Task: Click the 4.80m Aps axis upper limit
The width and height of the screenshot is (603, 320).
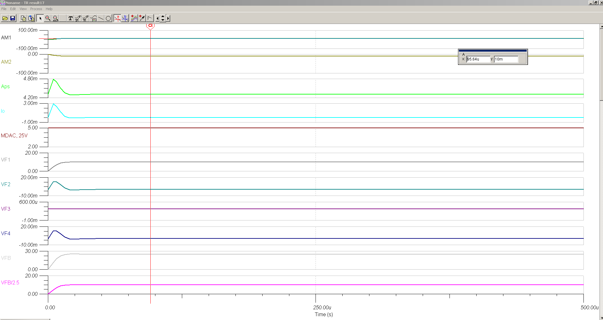Action: click(x=31, y=79)
